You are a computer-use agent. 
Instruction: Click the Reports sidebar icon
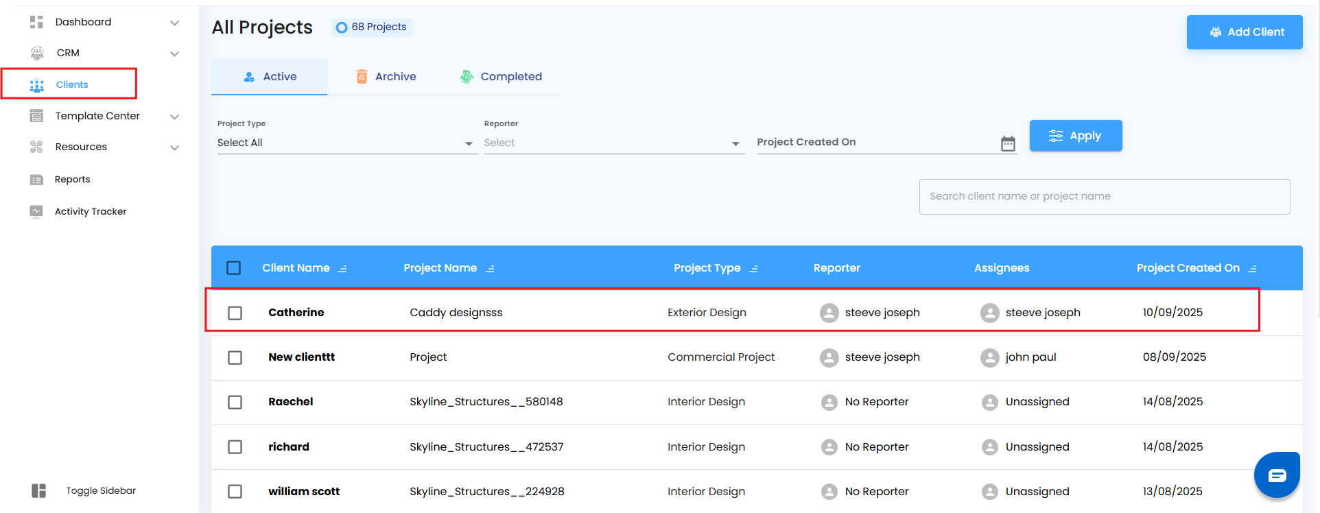point(36,180)
